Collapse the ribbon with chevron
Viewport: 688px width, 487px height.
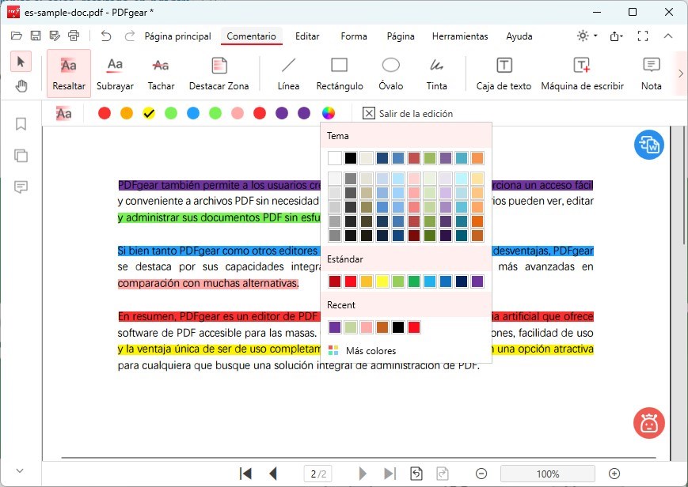point(668,36)
